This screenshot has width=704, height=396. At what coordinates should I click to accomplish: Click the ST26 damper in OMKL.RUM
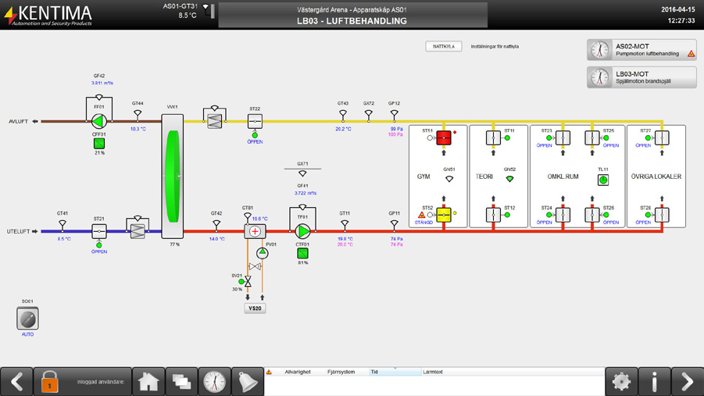[x=591, y=215]
